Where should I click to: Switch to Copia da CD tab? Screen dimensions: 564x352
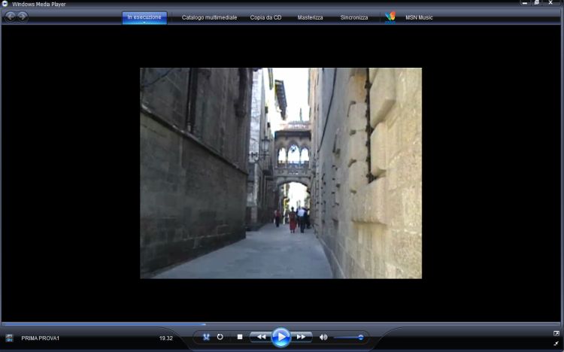click(x=266, y=17)
